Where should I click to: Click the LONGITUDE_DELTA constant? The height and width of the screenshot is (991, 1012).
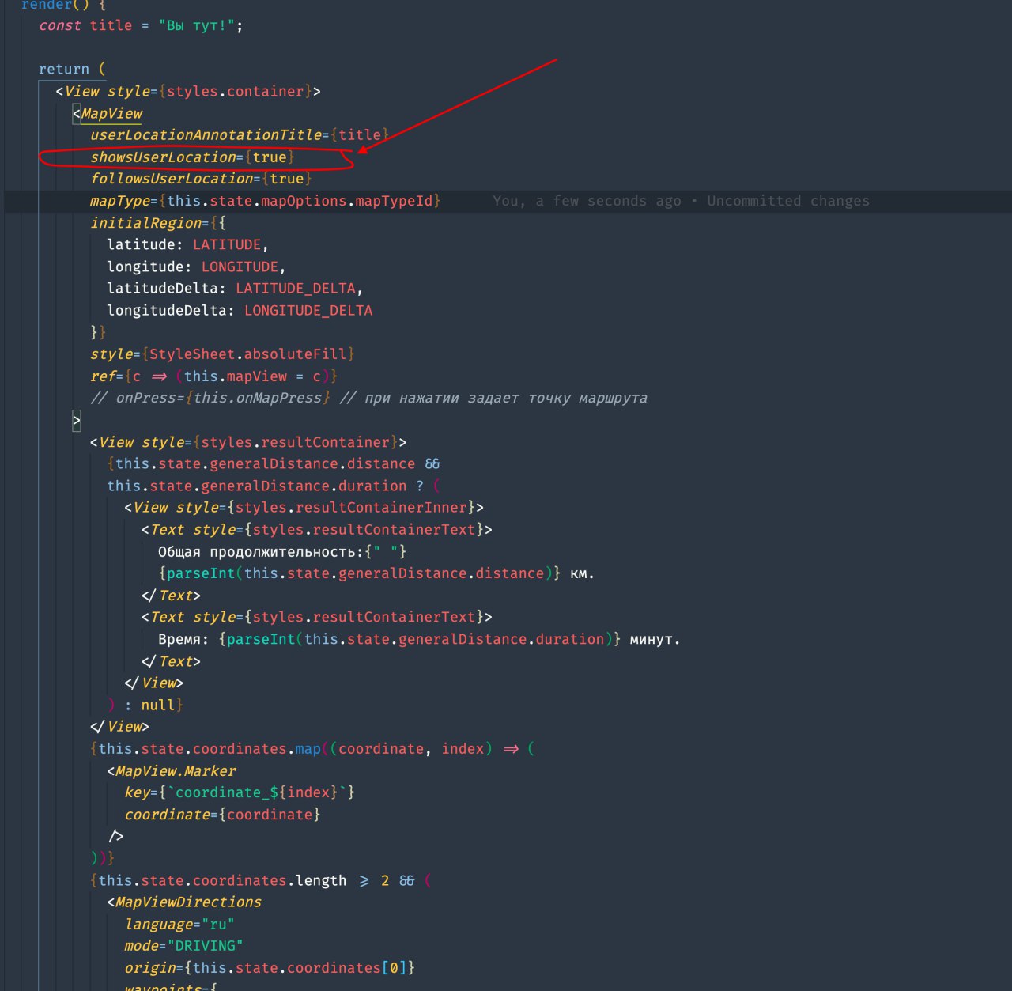pos(308,310)
